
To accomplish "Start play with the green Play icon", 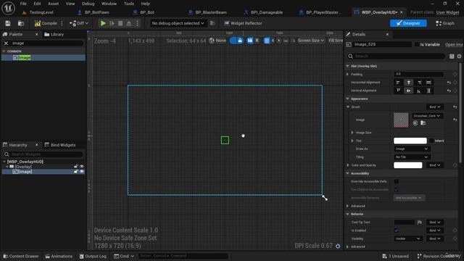I will tap(103, 23).
